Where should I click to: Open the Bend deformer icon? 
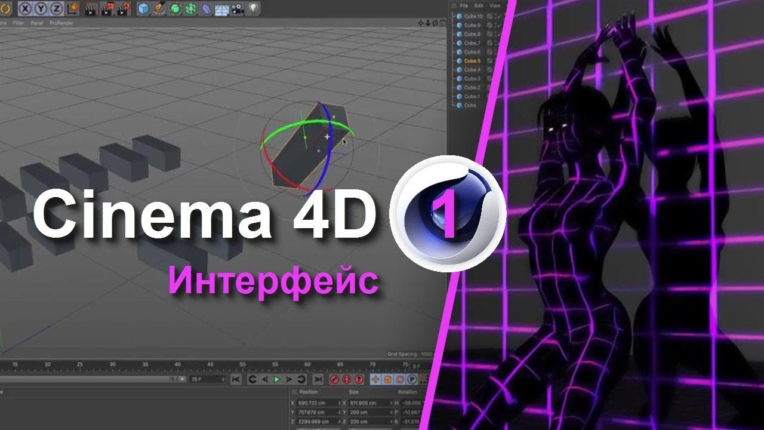coord(207,8)
